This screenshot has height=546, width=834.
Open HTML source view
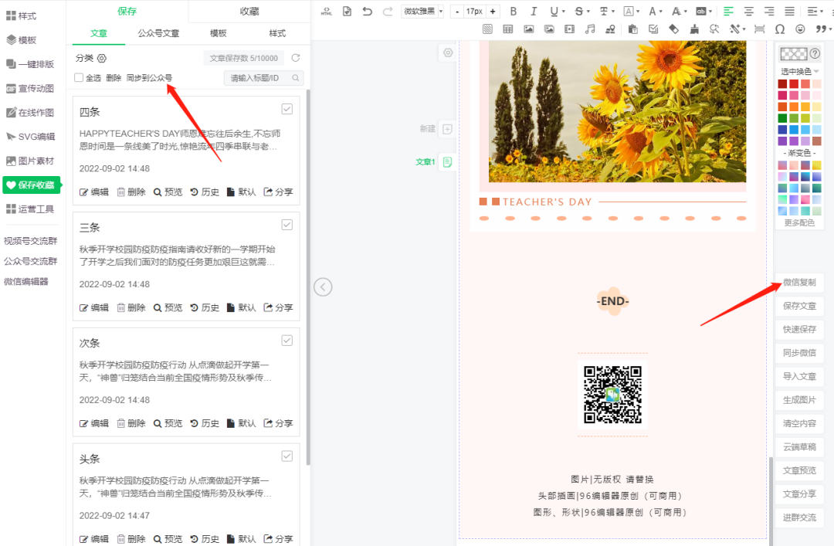click(x=327, y=11)
